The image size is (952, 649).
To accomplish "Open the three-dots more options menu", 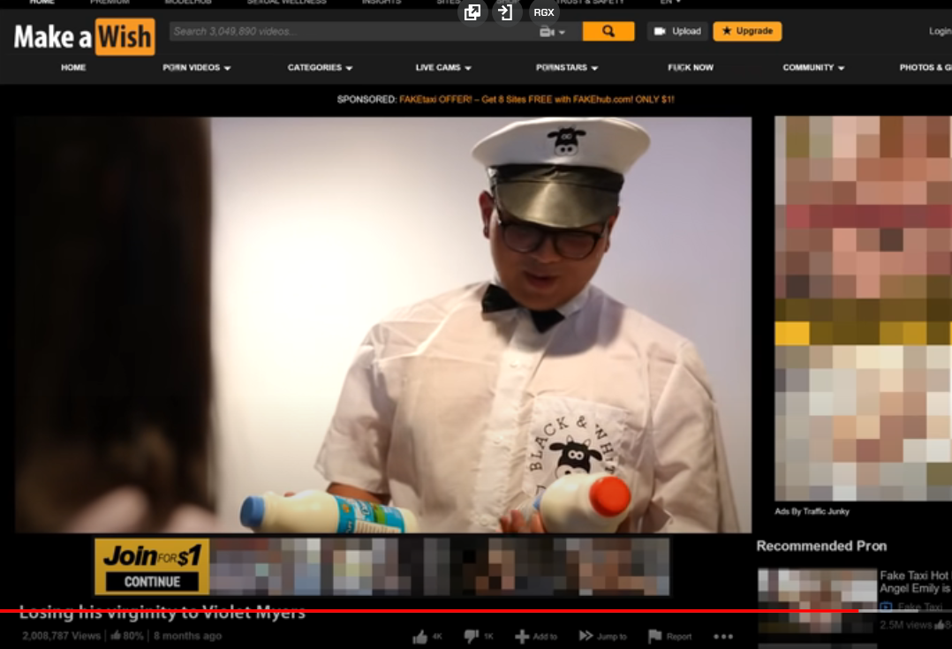I will [723, 637].
